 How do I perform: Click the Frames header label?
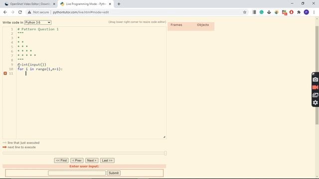point(176,25)
